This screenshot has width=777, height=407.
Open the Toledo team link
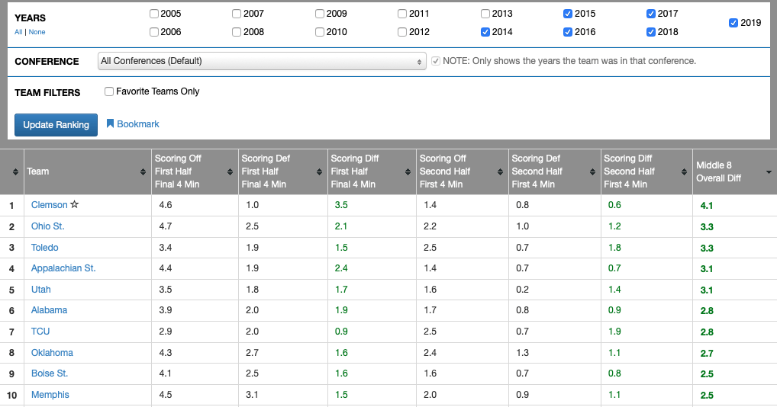(44, 247)
